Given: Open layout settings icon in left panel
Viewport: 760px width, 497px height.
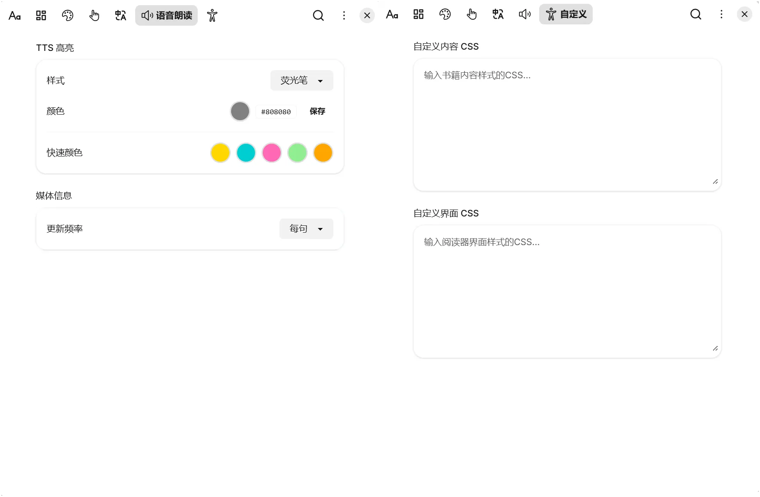Looking at the screenshot, I should coord(41,16).
